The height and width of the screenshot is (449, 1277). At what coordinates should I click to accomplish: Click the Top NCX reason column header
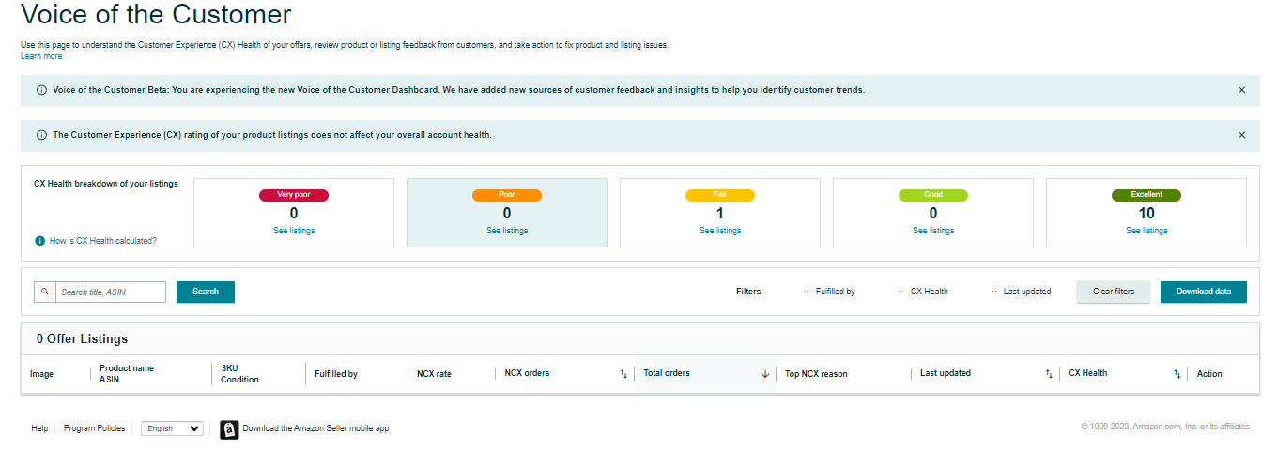point(816,374)
